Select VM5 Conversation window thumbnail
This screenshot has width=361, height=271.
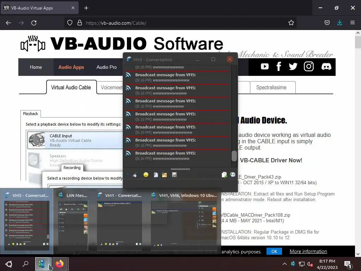(x=27, y=221)
